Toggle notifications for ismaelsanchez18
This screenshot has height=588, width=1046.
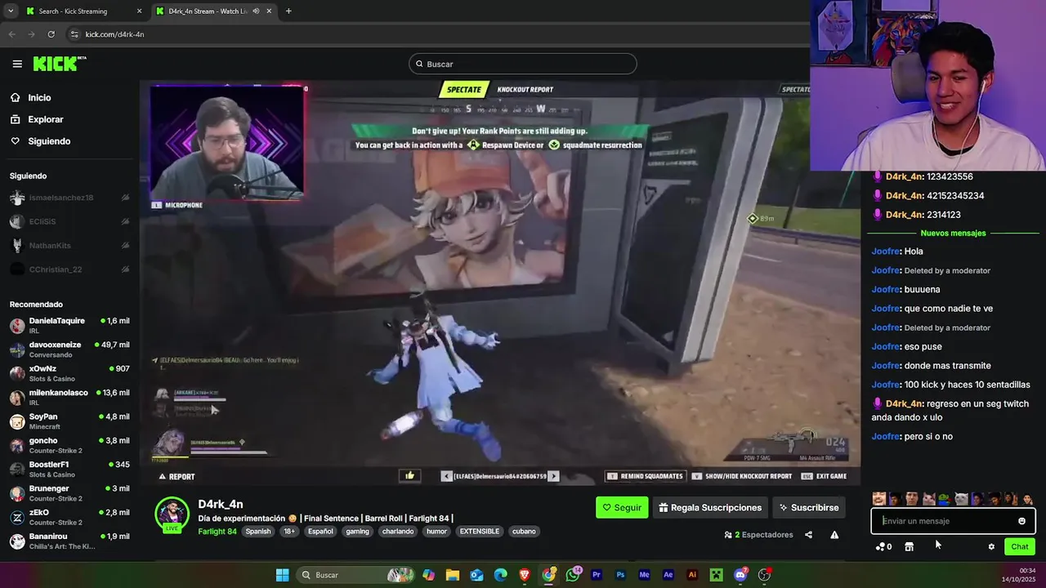(125, 198)
